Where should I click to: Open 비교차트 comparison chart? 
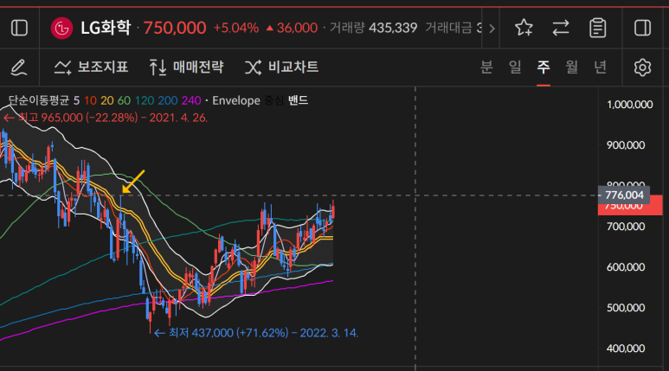(x=281, y=67)
